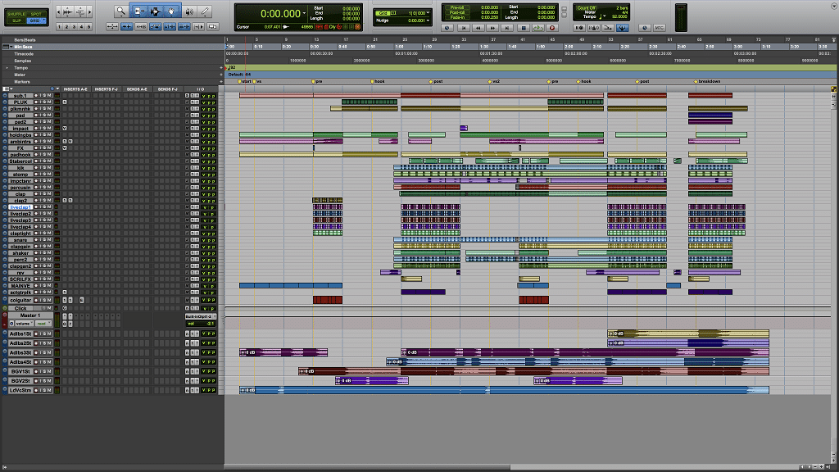Open Master 1 automation mode read selector
The width and height of the screenshot is (839, 472).
(x=43, y=324)
